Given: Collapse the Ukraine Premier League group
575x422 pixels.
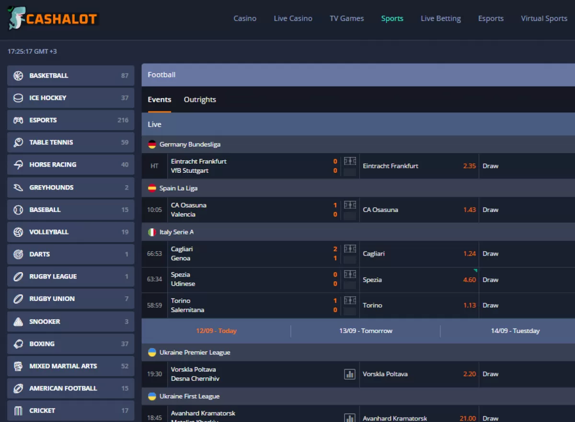Looking at the screenshot, I should click(358, 353).
